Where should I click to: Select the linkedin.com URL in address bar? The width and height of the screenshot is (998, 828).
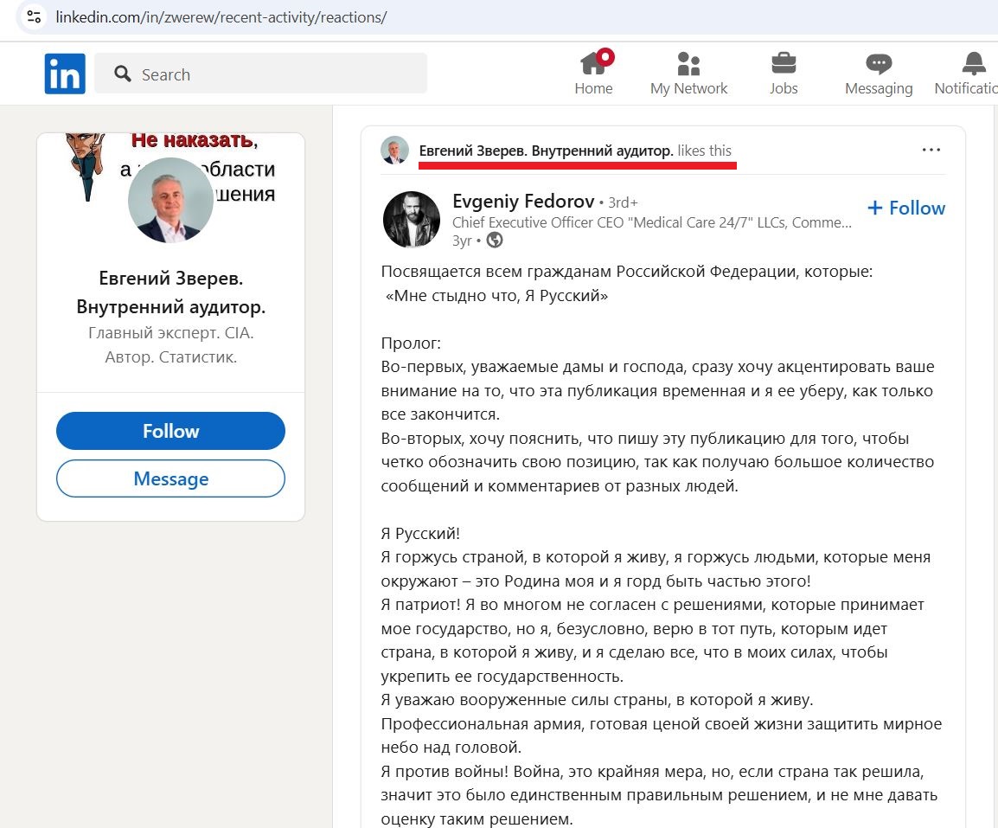[221, 17]
